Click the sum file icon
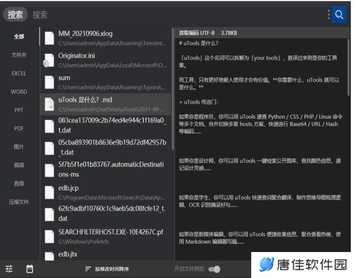Viewport: 355px width, 278px height. [49, 82]
